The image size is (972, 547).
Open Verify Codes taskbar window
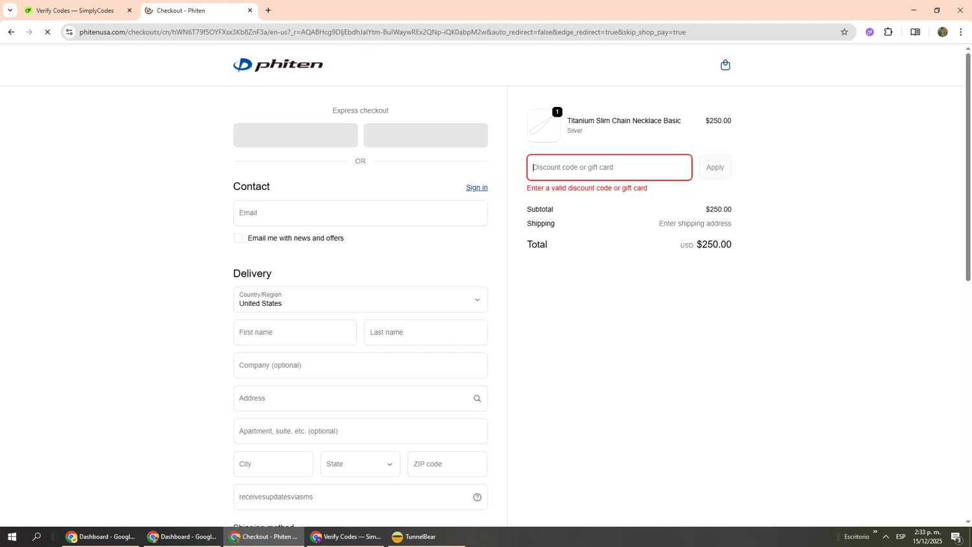345,537
